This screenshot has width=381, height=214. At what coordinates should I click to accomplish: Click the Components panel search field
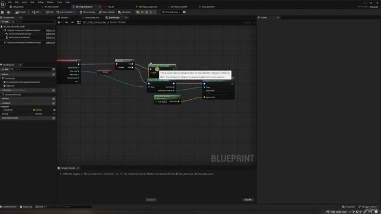[34, 21]
